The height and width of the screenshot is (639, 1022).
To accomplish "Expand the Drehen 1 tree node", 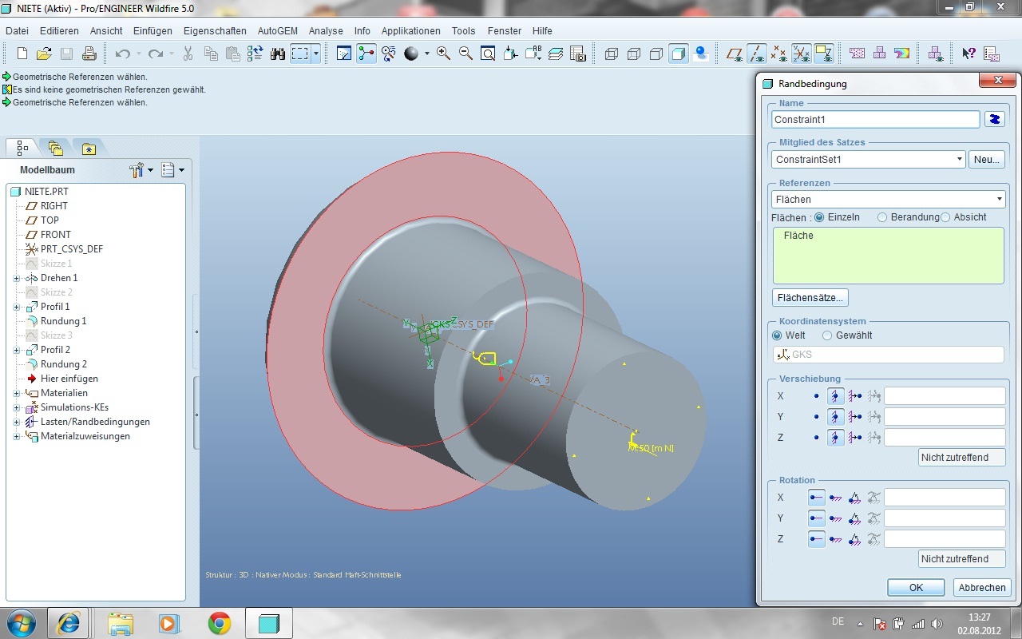I will [x=17, y=278].
